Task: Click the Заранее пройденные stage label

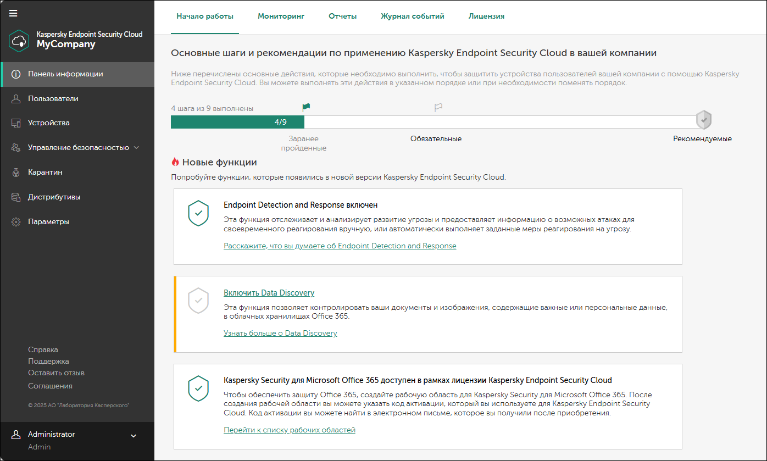Action: point(304,144)
